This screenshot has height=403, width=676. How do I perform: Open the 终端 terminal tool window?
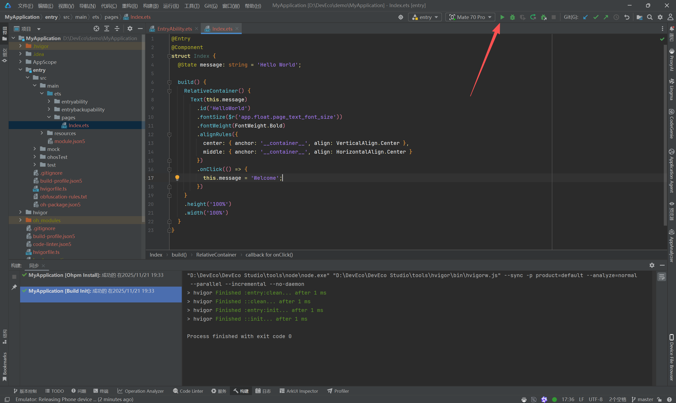pos(101,391)
